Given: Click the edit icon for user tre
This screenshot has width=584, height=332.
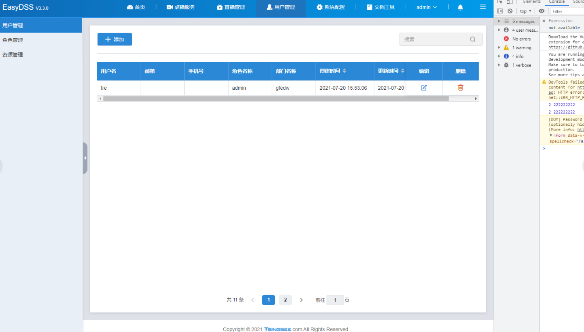Looking at the screenshot, I should point(424,88).
